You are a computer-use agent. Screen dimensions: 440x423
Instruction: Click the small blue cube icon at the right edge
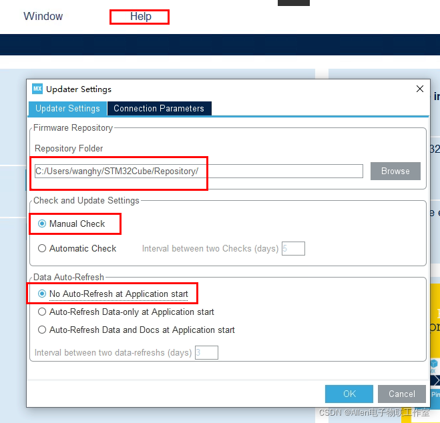click(434, 364)
